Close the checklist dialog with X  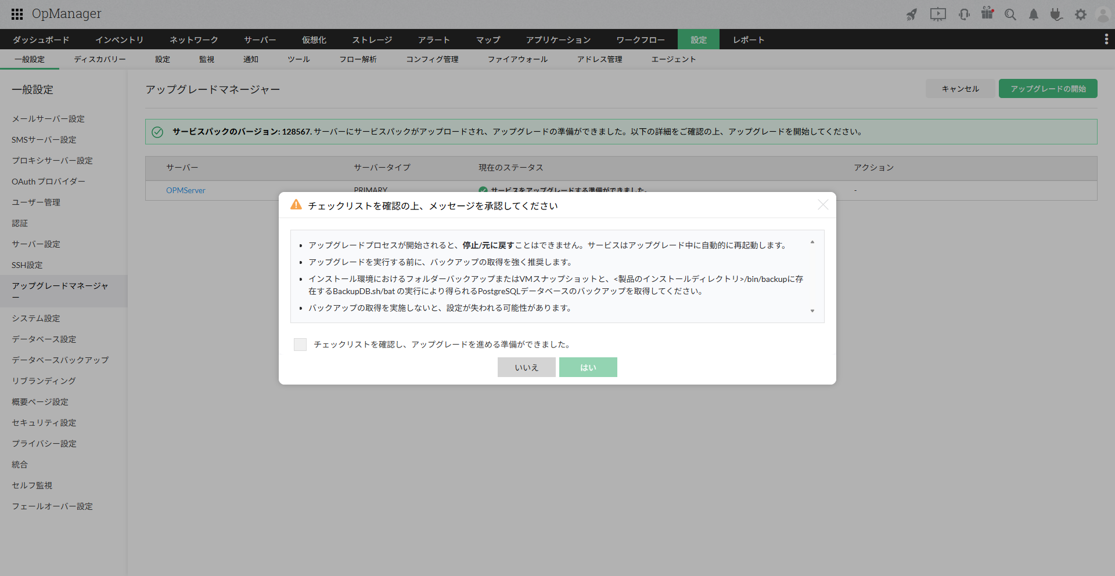823,205
